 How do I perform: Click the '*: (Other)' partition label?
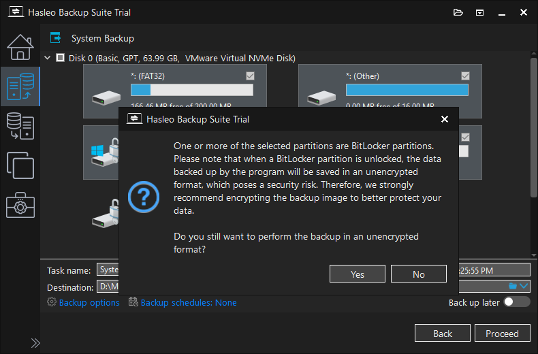click(362, 76)
